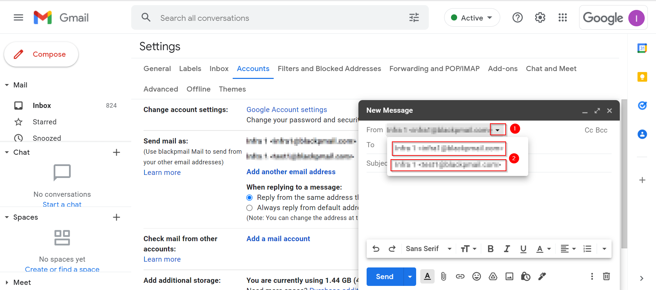This screenshot has width=656, height=290.
Task: Click the insert signature pen icon
Action: (x=542, y=276)
